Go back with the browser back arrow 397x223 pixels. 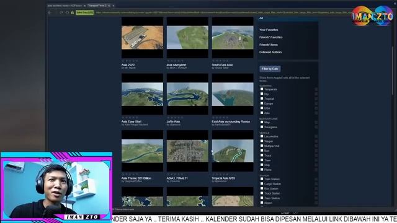click(x=50, y=12)
